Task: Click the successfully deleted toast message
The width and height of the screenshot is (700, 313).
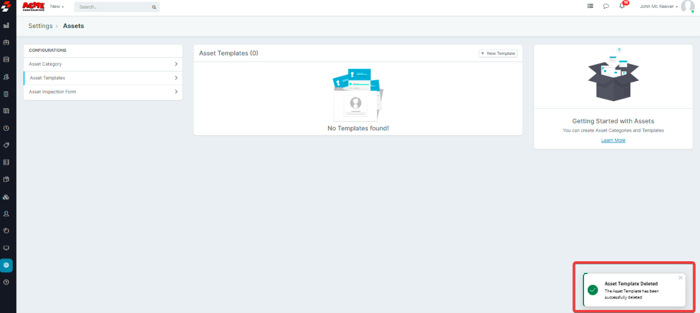Action: pos(631,294)
